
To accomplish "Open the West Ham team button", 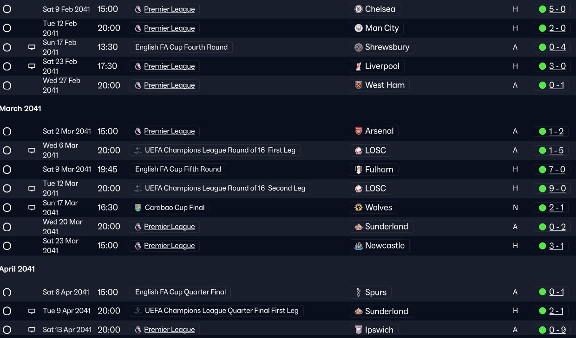I will [380, 85].
